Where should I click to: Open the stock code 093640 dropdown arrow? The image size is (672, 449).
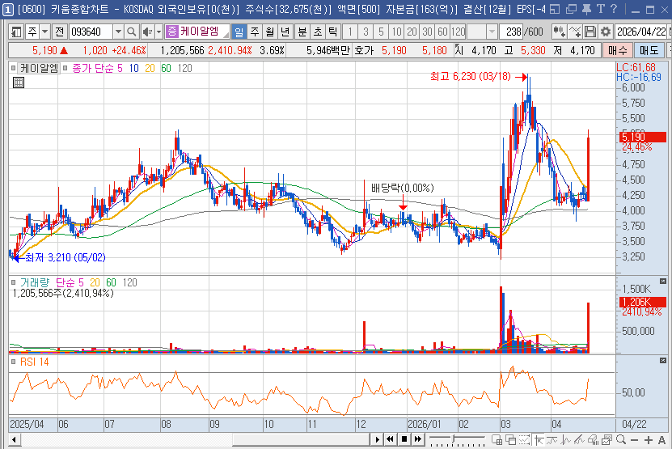pyautogui.click(x=118, y=32)
